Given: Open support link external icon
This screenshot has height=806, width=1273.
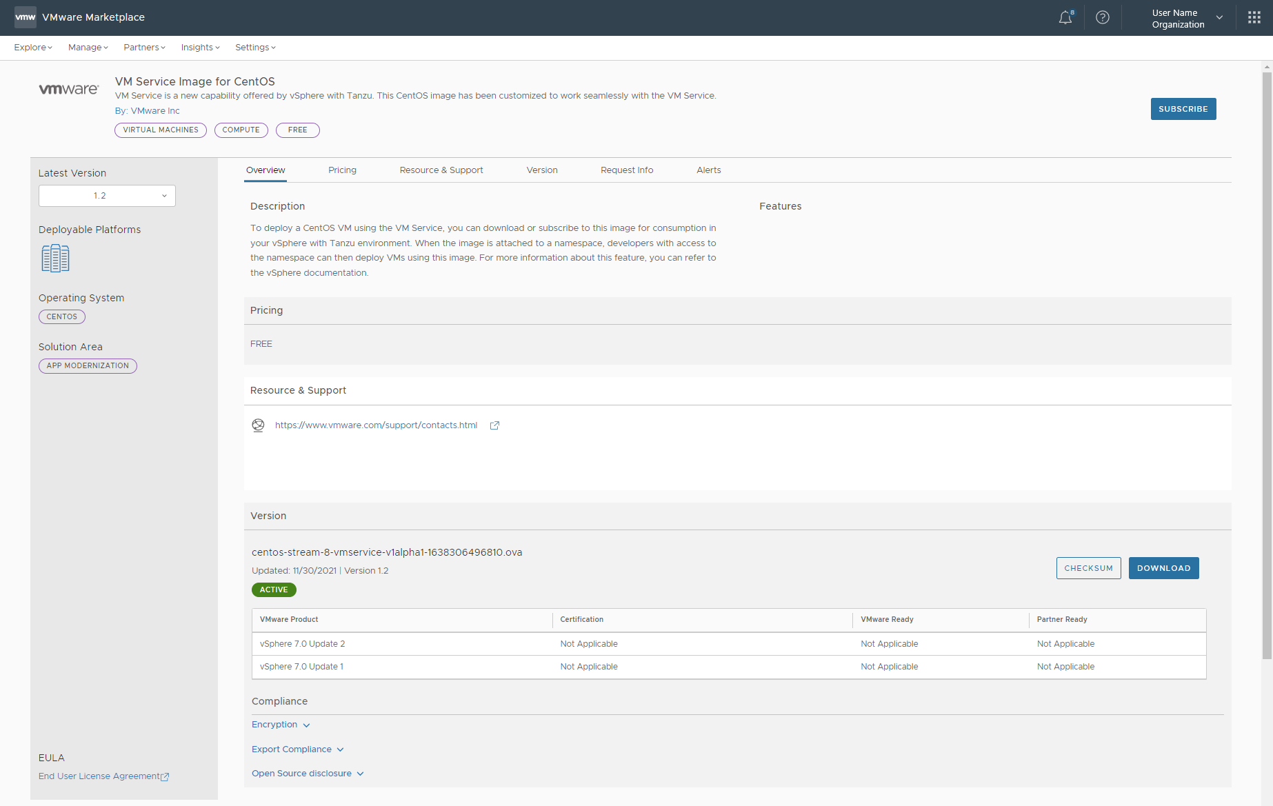Looking at the screenshot, I should coord(494,425).
